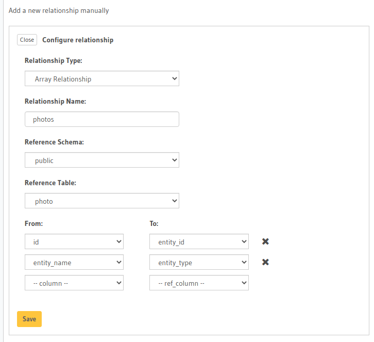Open the empty '-- ref_column --' dropdown
374x342 pixels.
click(x=199, y=283)
